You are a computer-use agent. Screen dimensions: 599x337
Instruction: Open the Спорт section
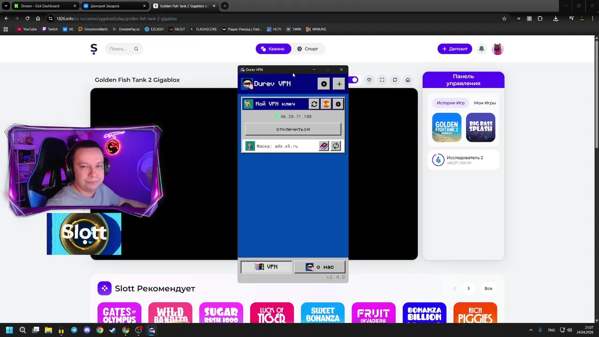click(x=307, y=49)
